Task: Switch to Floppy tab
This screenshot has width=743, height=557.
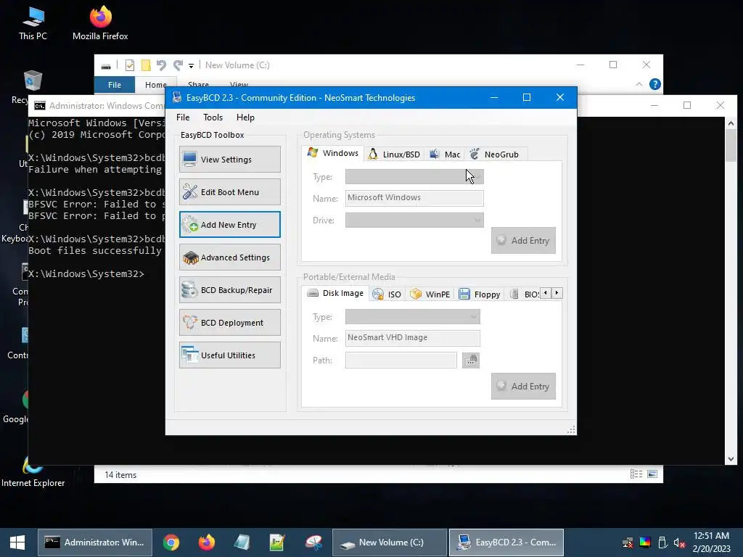Action: tap(480, 294)
